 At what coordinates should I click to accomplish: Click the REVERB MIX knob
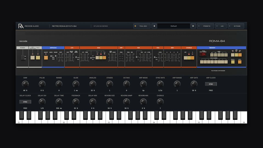tap(143, 102)
